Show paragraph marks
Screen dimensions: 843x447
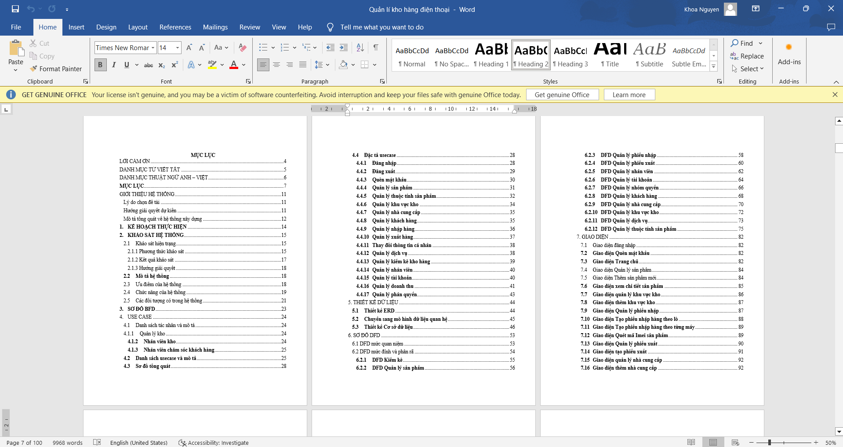375,47
